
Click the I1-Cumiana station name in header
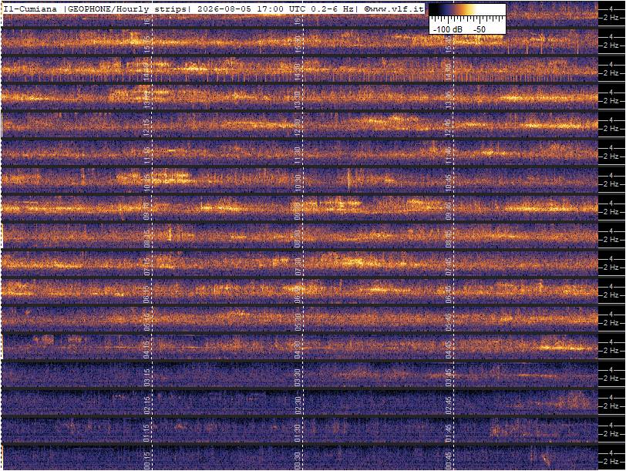point(30,9)
